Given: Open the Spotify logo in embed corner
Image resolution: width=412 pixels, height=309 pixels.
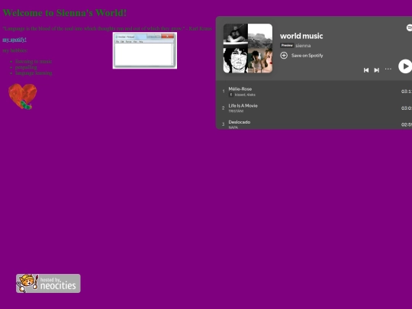Looking at the screenshot, I should tap(409, 27).
